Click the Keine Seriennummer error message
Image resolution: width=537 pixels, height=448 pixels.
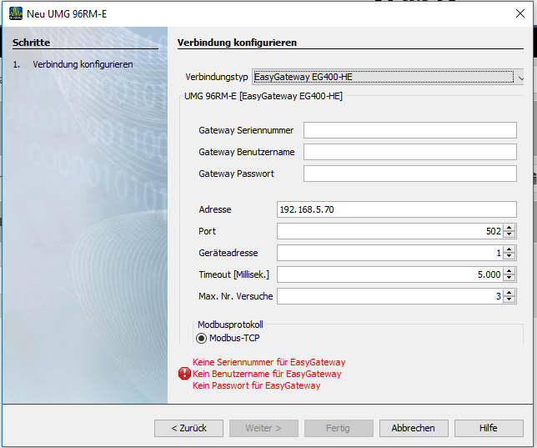click(268, 362)
